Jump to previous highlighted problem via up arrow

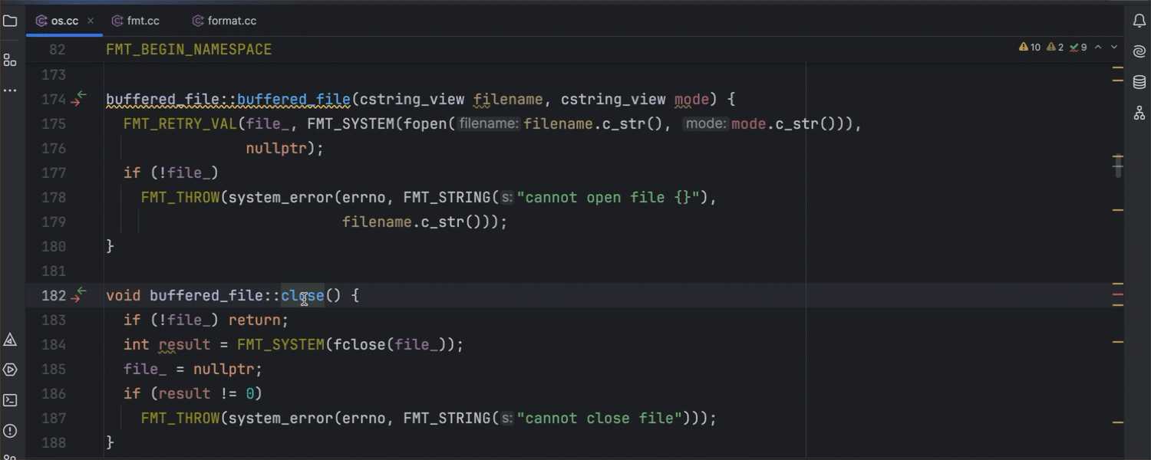point(1098,48)
